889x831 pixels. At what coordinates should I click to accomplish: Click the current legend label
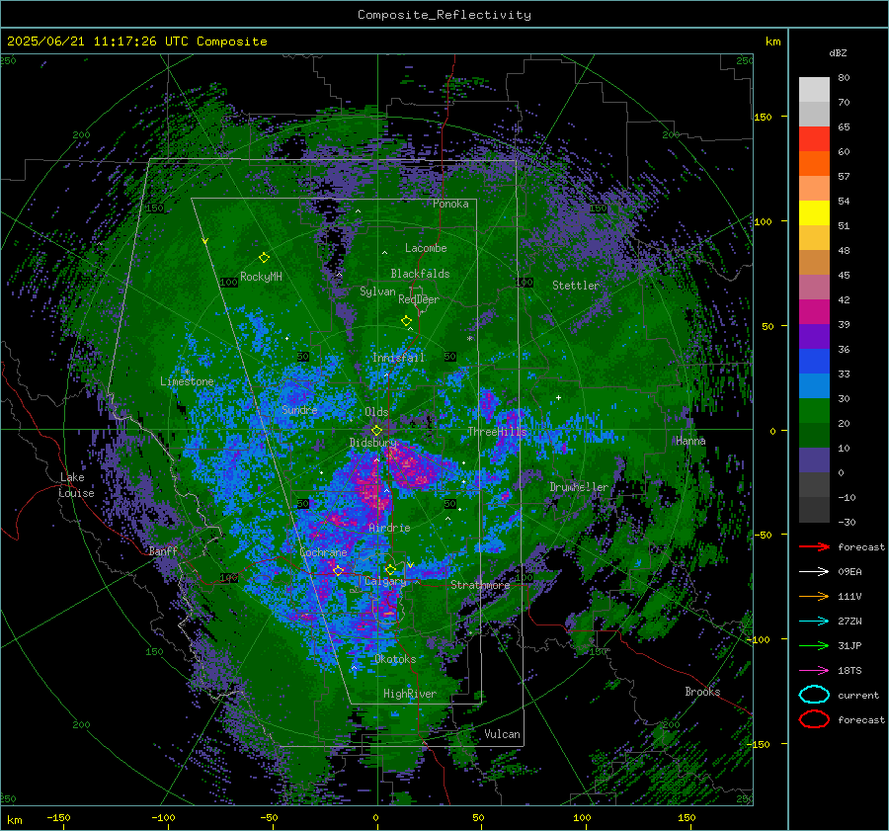point(858,695)
